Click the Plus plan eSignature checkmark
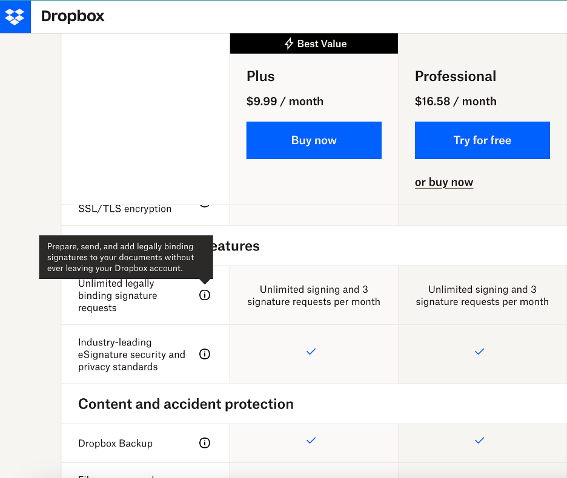Viewport: 567px width, 478px height. pyautogui.click(x=311, y=351)
